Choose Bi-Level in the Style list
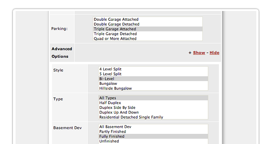This screenshot has width=270, height=144. point(153,79)
